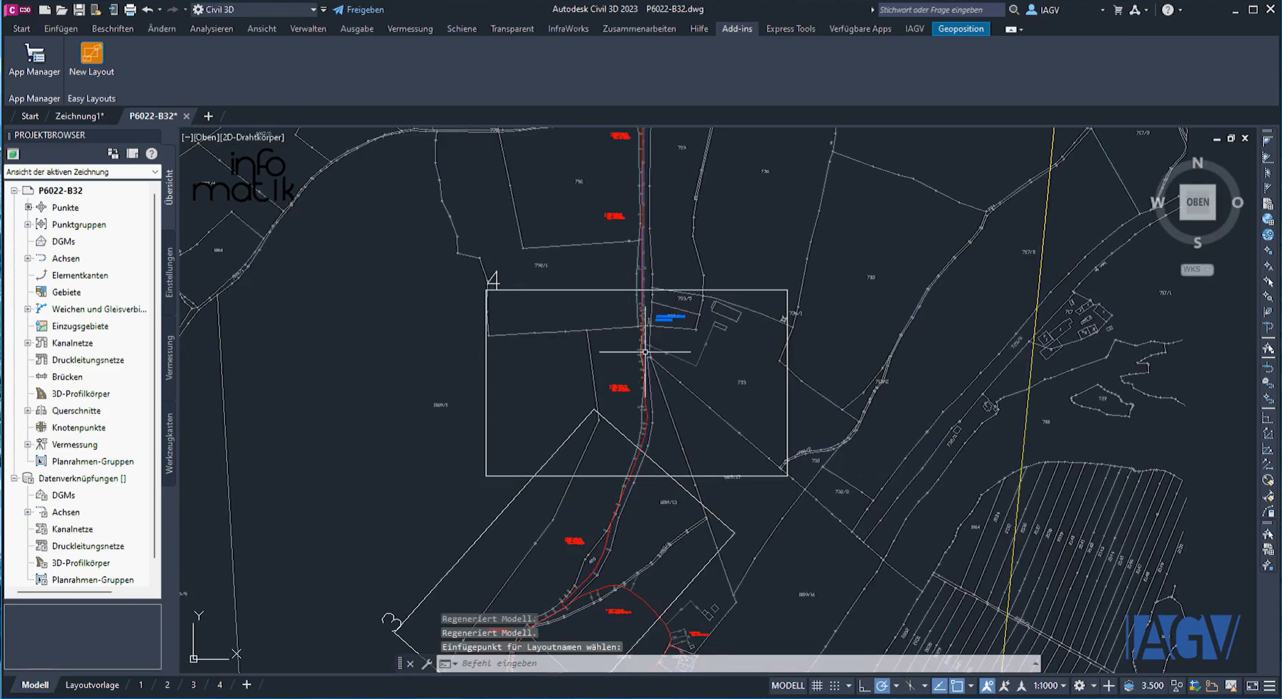Image resolution: width=1282 pixels, height=699 pixels.
Task: Click the help icon in Projektbrowser
Action: point(152,154)
